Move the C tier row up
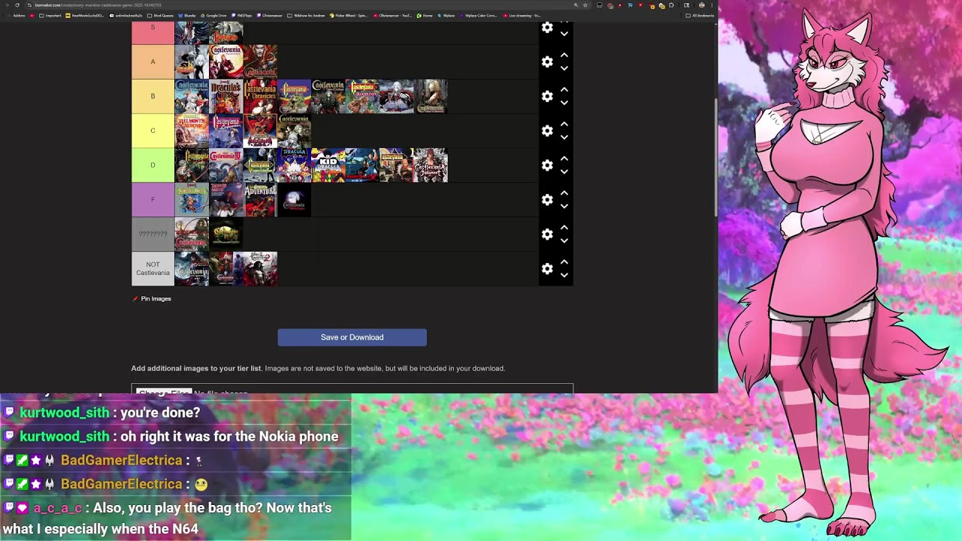This screenshot has height=541, width=962. tap(564, 124)
